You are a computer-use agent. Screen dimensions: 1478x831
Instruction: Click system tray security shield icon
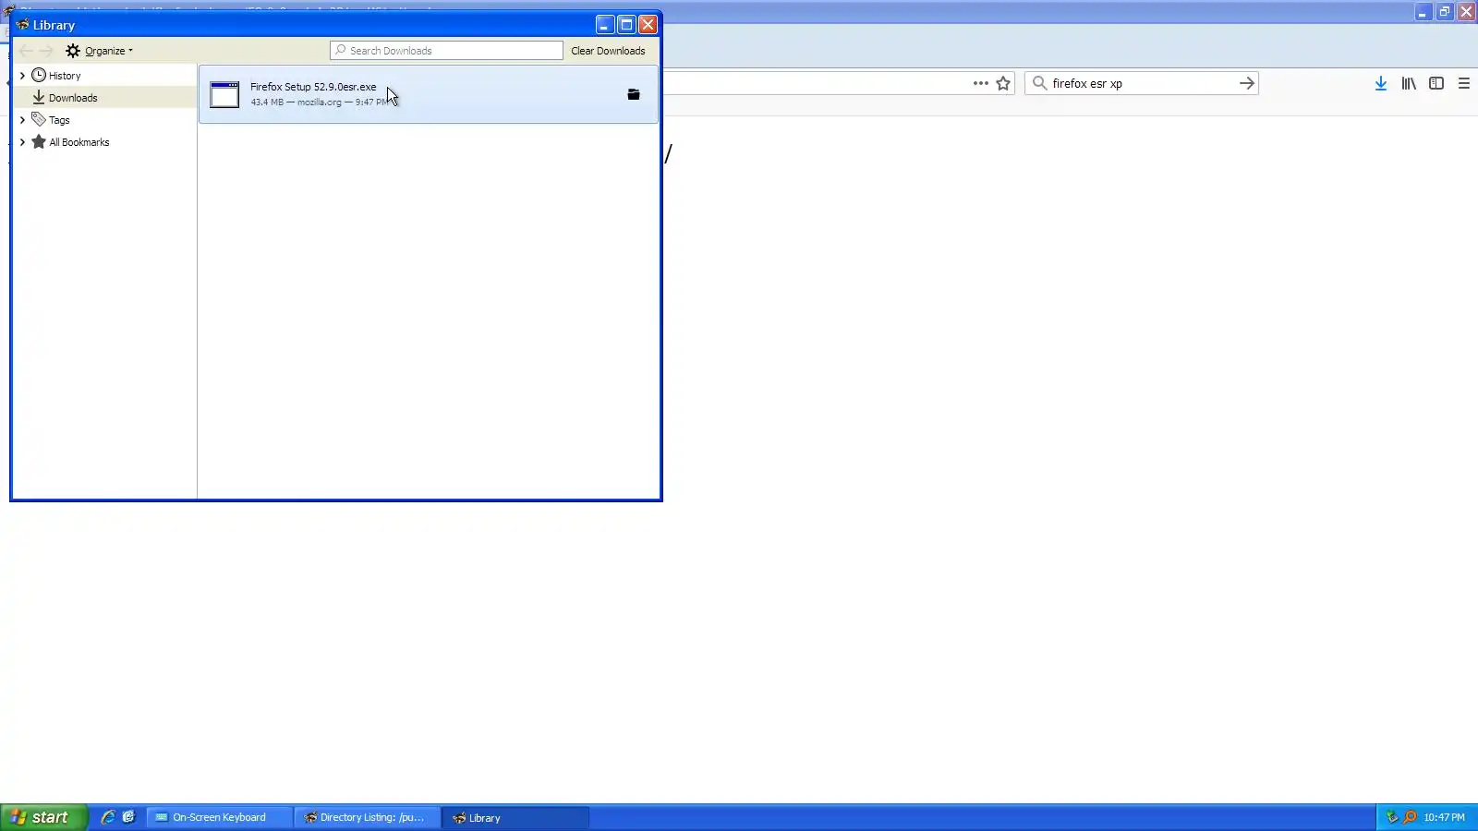[x=1392, y=817]
